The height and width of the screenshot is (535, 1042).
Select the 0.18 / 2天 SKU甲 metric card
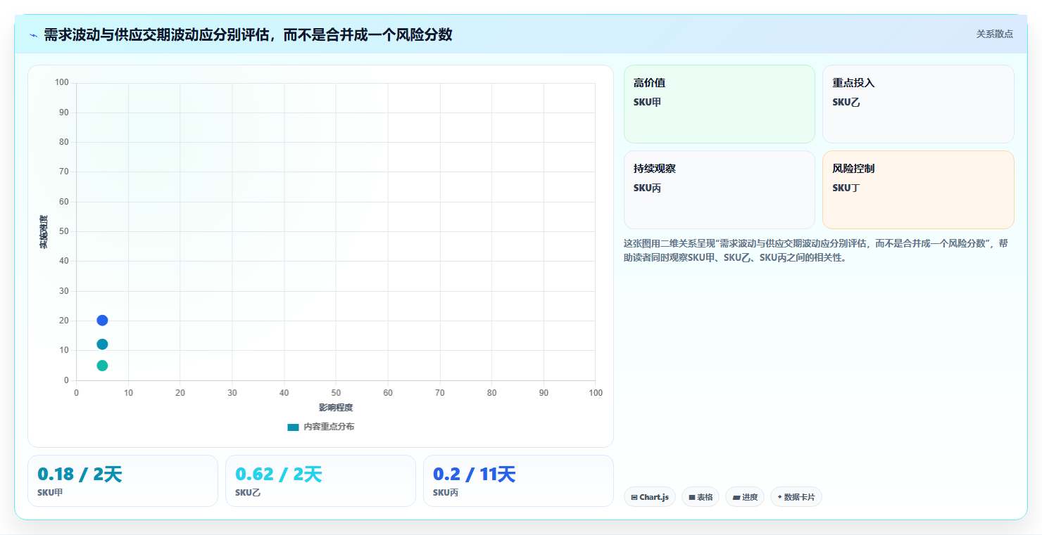tap(123, 481)
